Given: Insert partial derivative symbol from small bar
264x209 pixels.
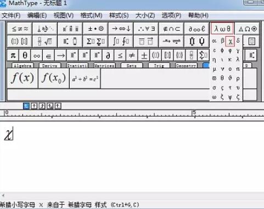Looking at the screenshot, I should [108, 55].
